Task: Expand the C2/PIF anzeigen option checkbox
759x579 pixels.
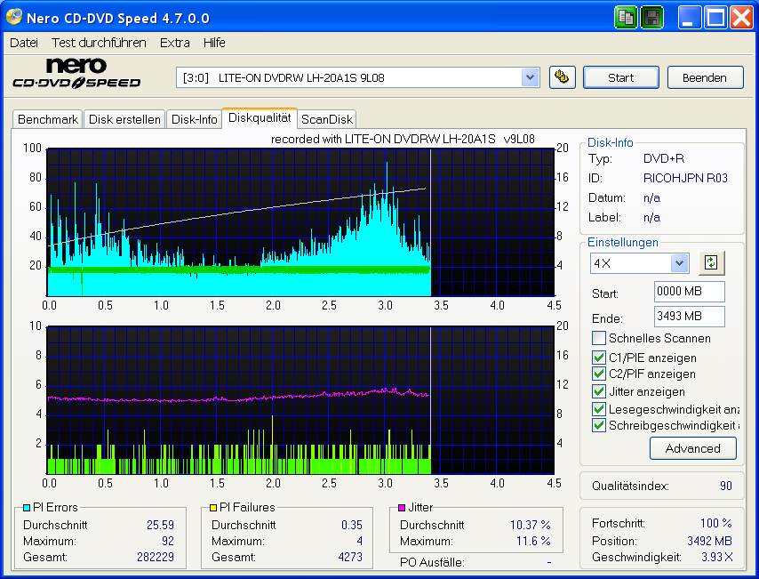Action: (599, 374)
